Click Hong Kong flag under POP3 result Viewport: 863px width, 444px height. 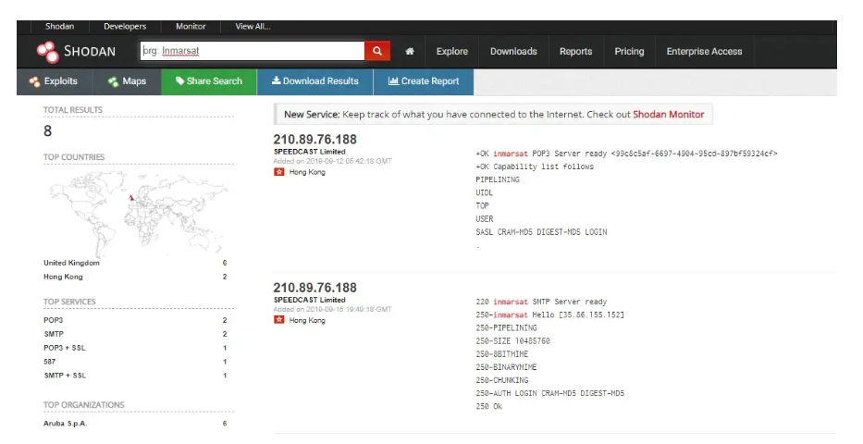click(x=279, y=172)
